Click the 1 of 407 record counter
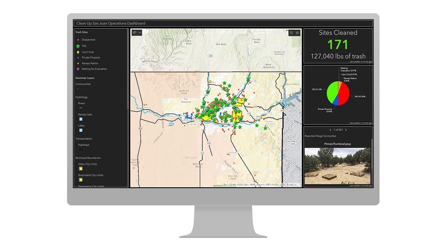Image resolution: width=447 pixels, height=251 pixels. pos(338,130)
